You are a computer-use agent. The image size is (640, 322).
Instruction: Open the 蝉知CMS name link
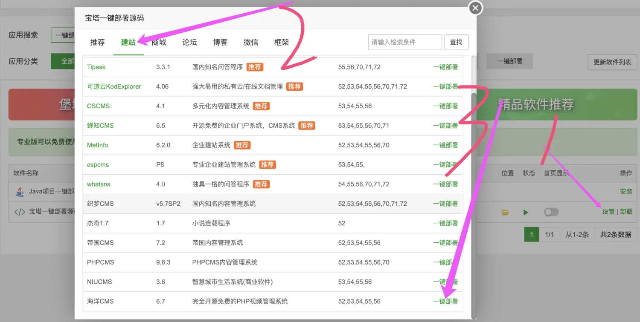(x=100, y=126)
